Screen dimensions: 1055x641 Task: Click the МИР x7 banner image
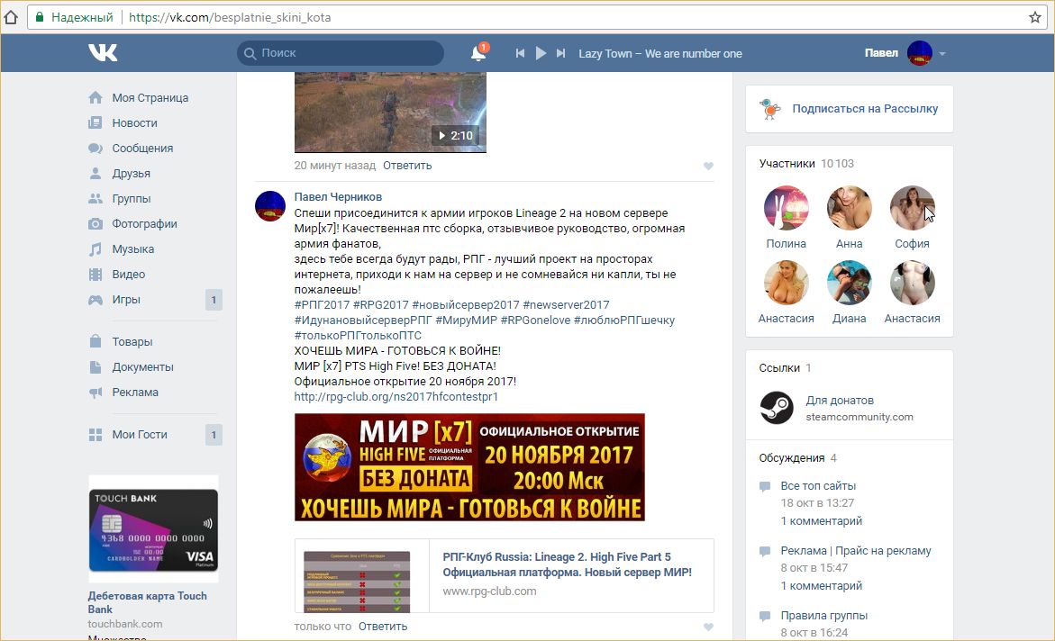point(469,467)
